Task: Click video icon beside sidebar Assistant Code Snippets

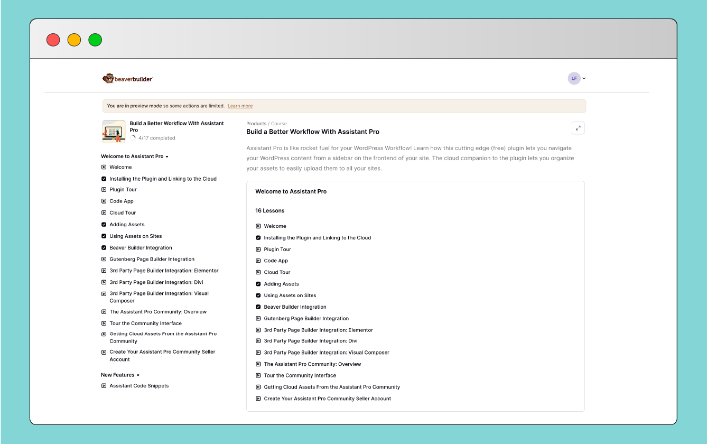Action: click(104, 386)
